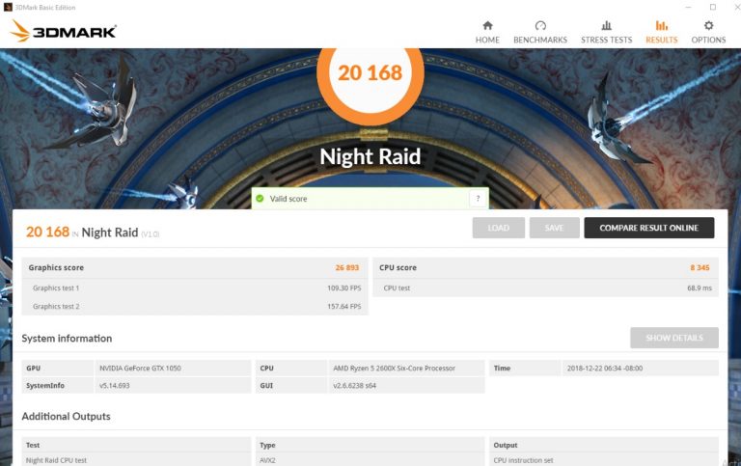Close the 3DMark window

click(730, 7)
